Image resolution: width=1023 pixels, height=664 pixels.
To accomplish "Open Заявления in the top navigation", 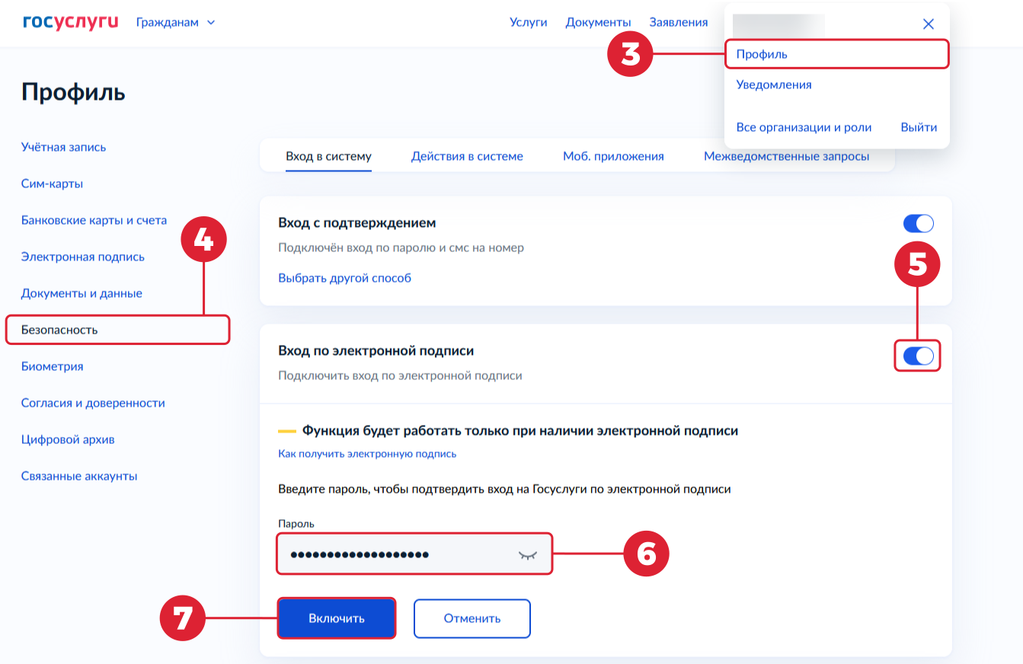I will [x=679, y=22].
